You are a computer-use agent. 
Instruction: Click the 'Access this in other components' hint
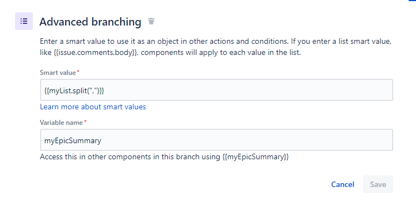point(164,157)
